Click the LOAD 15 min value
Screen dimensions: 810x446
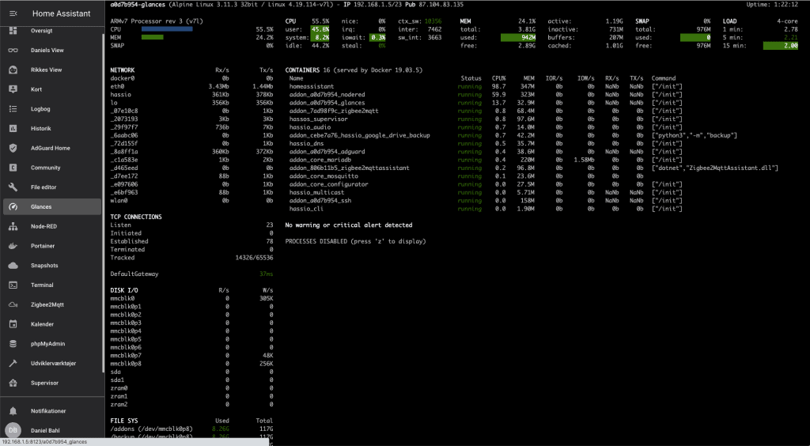pyautogui.click(x=781, y=46)
